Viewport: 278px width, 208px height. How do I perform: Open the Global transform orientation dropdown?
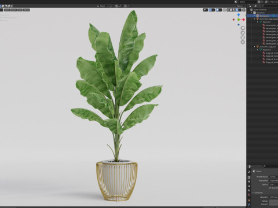(x=102, y=6)
